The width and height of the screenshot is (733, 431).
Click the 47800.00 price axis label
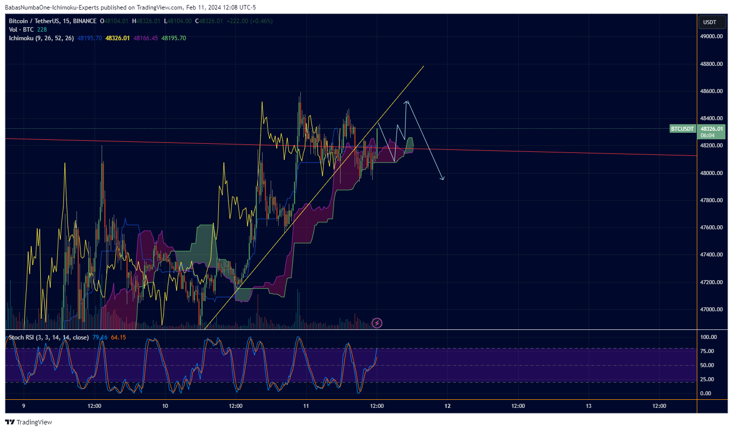(711, 200)
